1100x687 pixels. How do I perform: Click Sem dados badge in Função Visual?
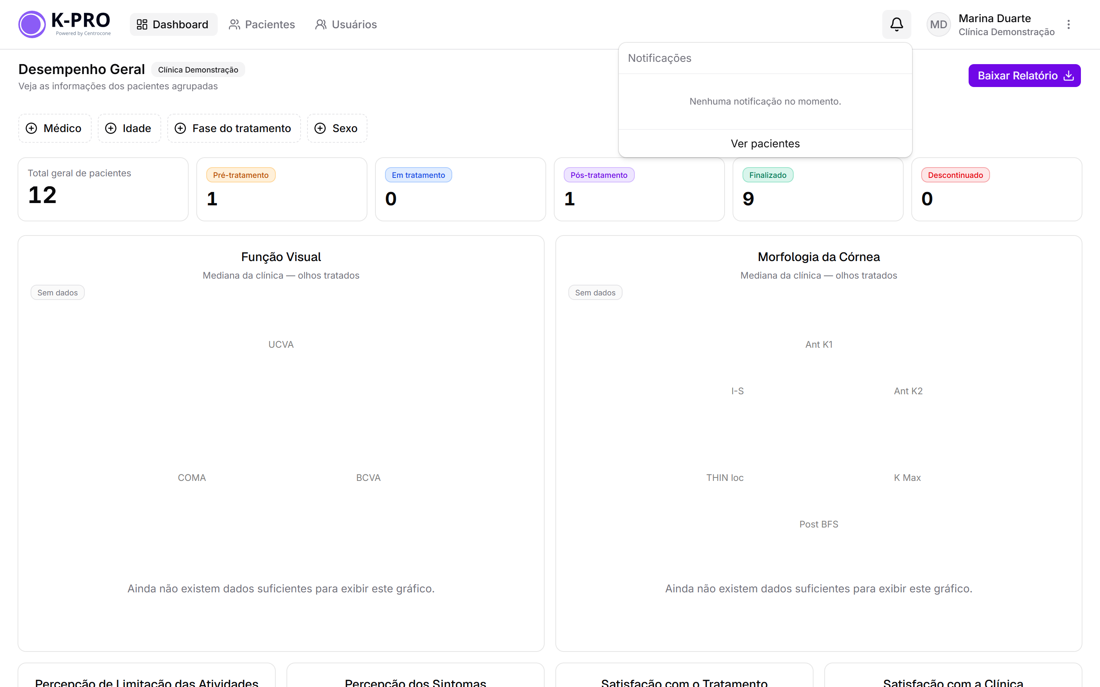[57, 293]
